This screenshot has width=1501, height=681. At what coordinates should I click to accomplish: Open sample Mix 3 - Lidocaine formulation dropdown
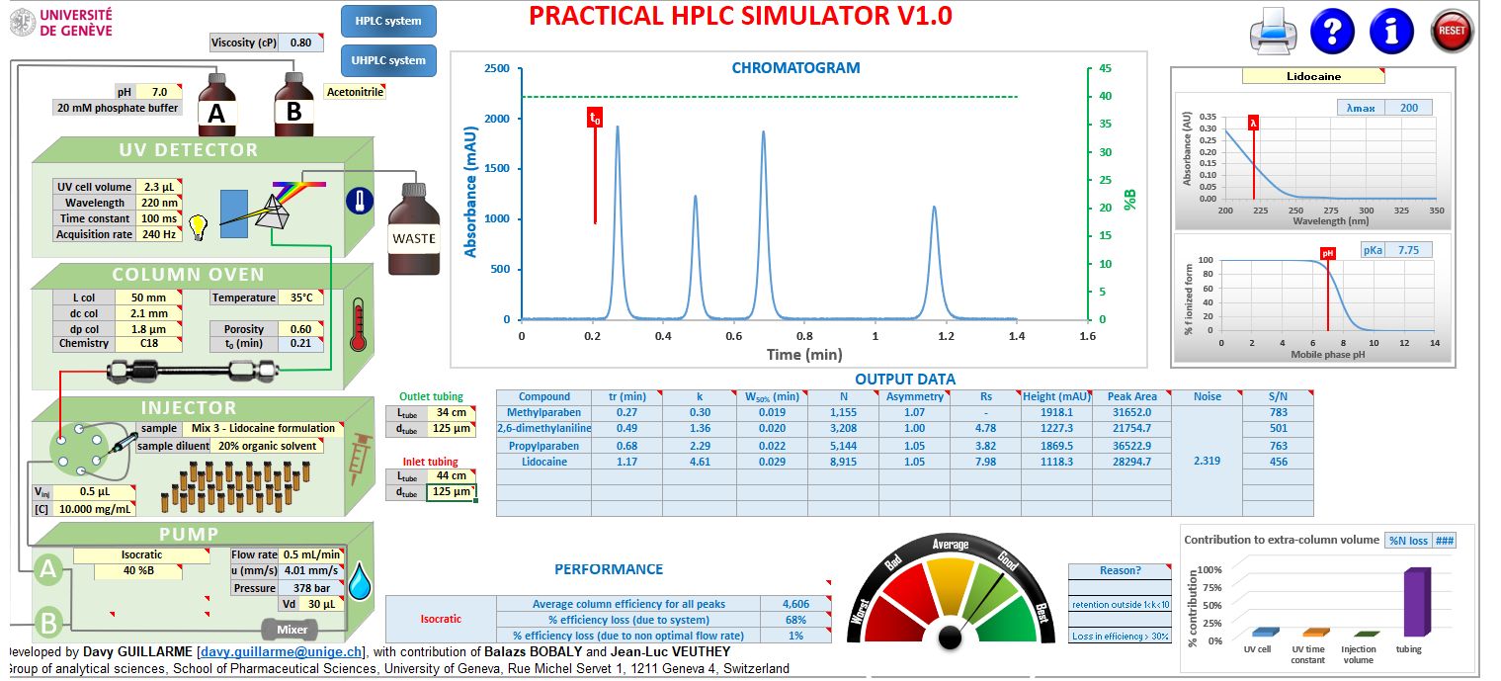[x=263, y=429]
